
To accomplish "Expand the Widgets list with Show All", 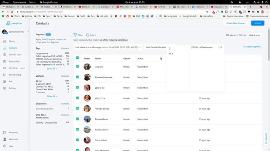I will pyautogui.click(x=52, y=96).
